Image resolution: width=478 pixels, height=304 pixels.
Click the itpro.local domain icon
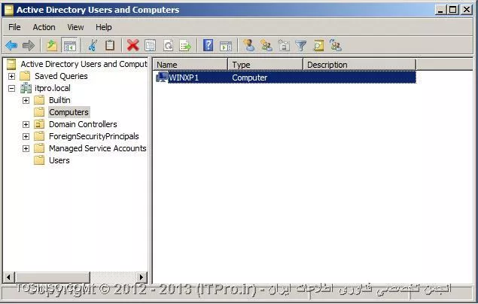point(26,88)
